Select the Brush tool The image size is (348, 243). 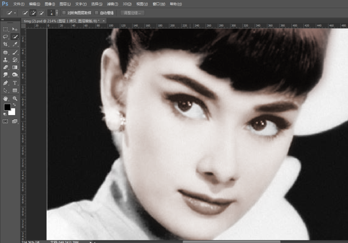tap(15, 52)
